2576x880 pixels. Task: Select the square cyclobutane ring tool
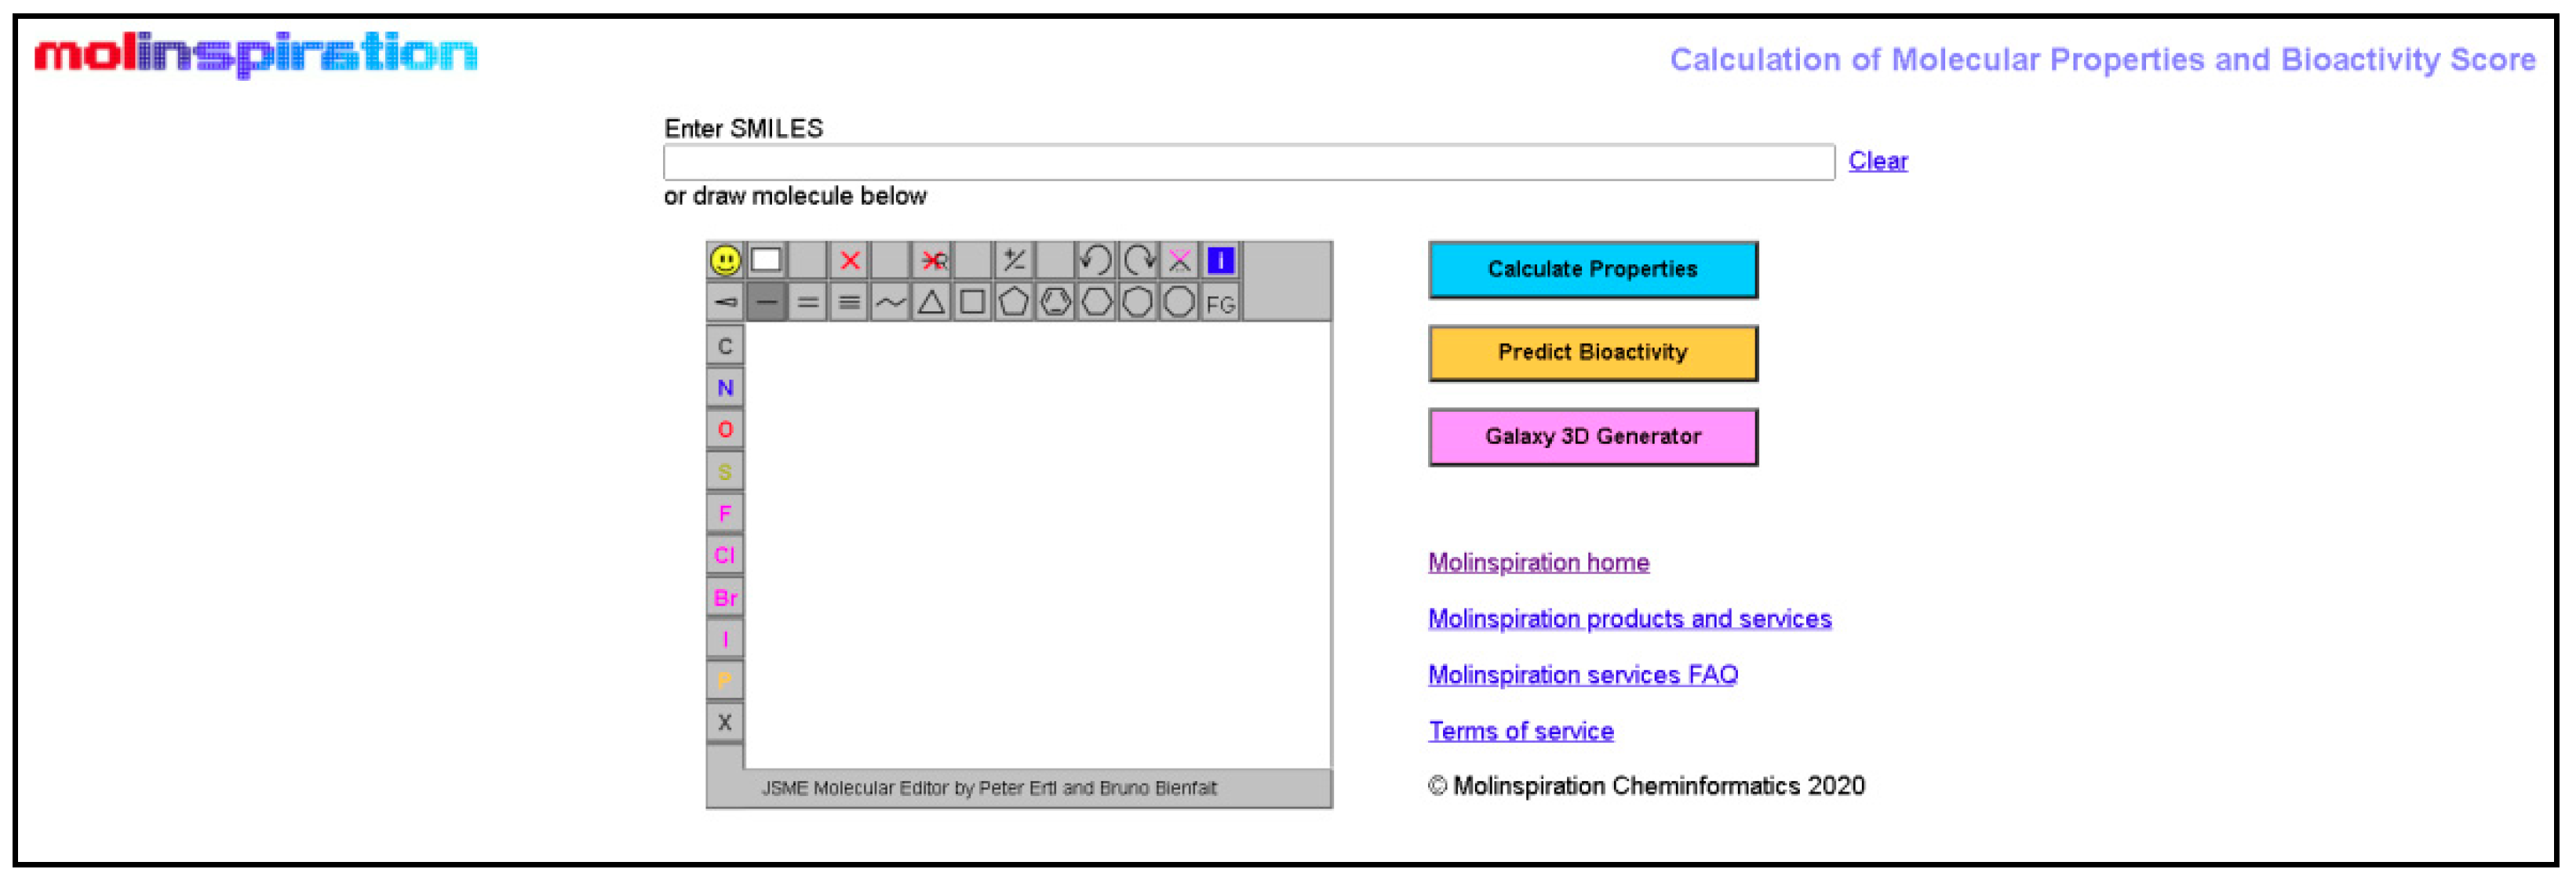972,302
